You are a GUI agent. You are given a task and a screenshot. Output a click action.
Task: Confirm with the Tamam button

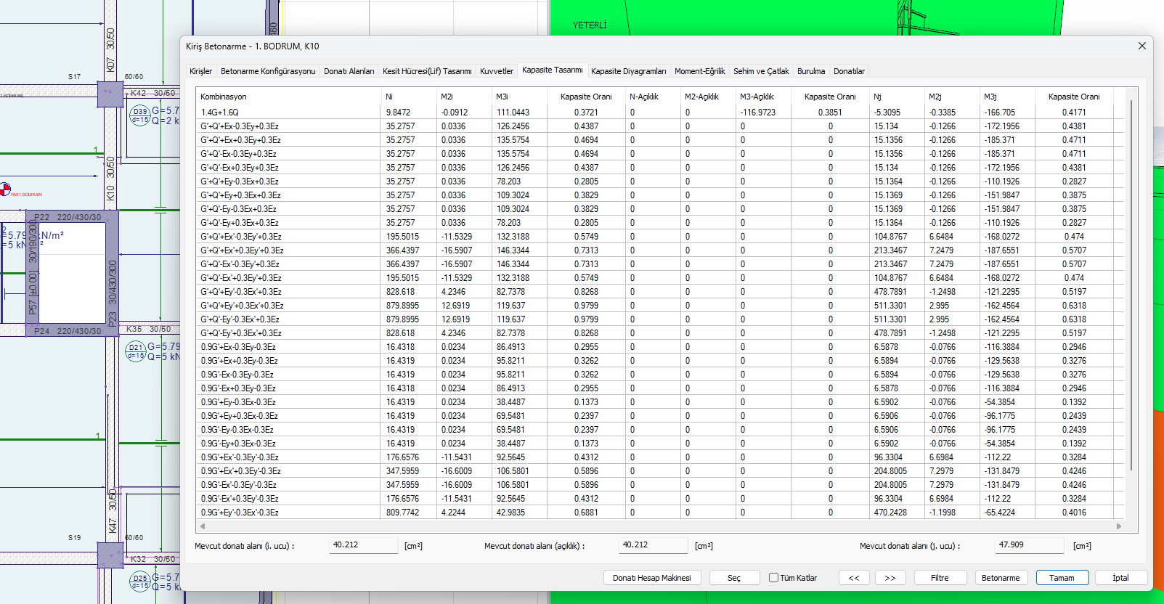pyautogui.click(x=1061, y=578)
